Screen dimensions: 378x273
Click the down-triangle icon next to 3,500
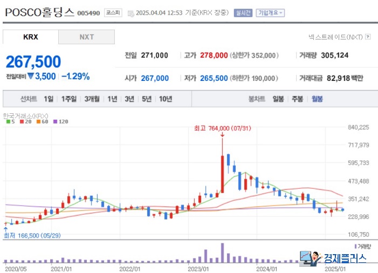click(30, 76)
